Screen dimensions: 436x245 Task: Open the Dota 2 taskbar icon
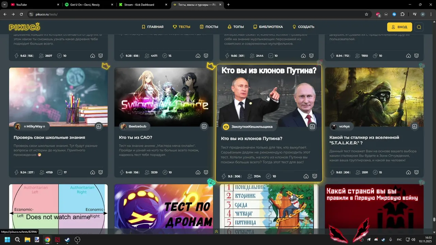(x=57, y=240)
